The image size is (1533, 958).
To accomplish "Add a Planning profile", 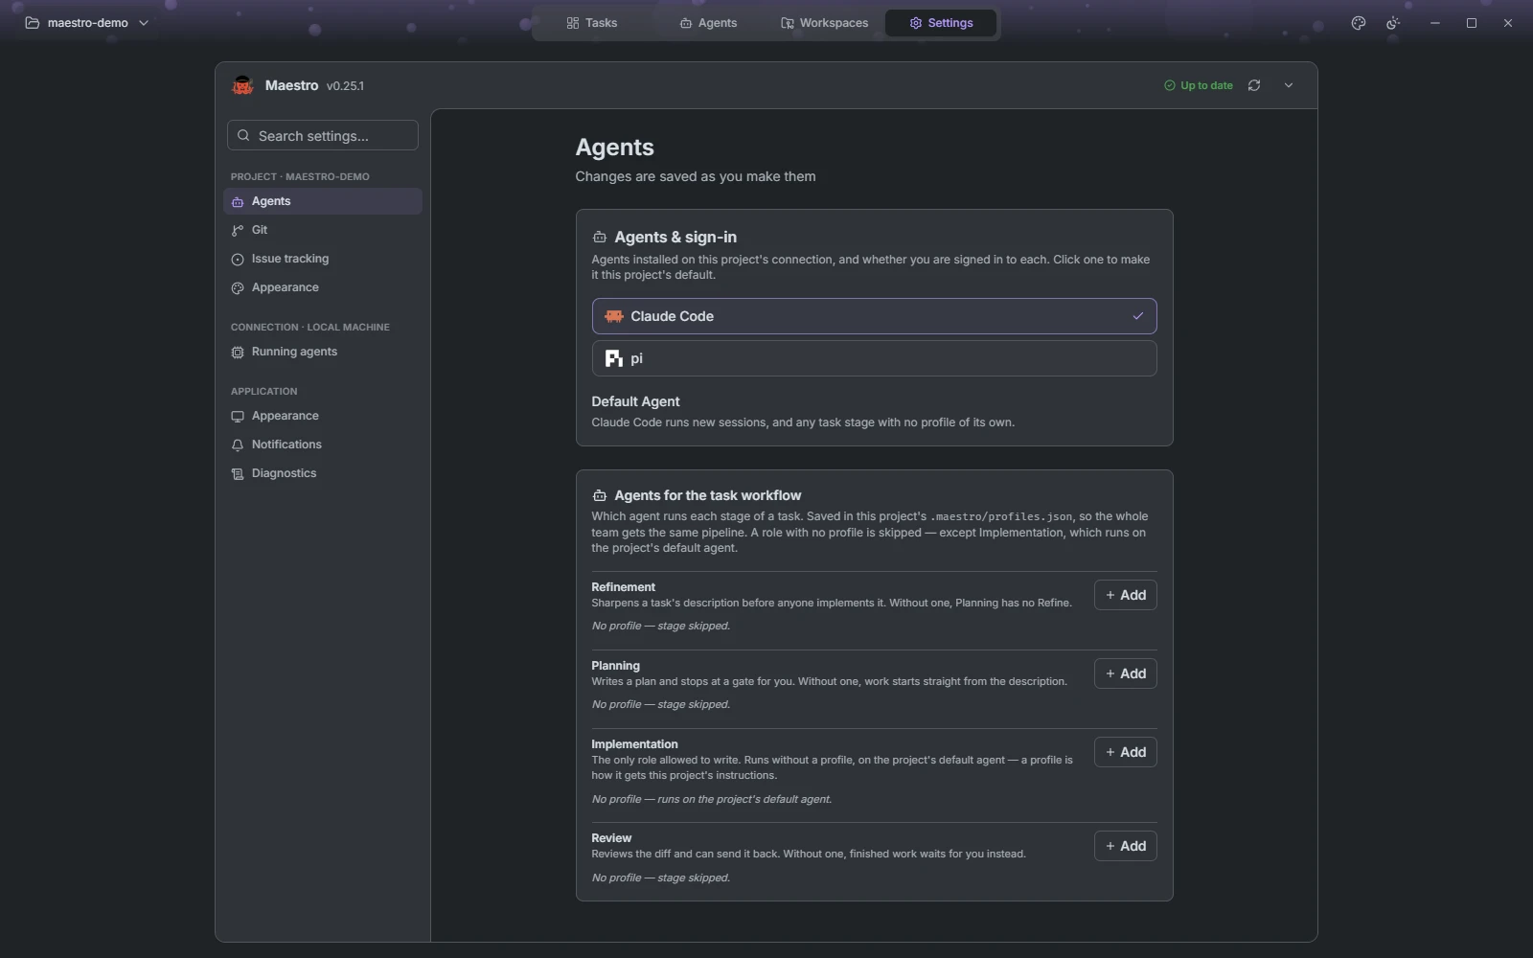I will [1125, 673].
